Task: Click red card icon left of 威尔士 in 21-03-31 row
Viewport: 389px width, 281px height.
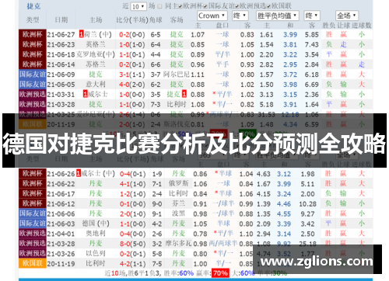Action: (86, 95)
